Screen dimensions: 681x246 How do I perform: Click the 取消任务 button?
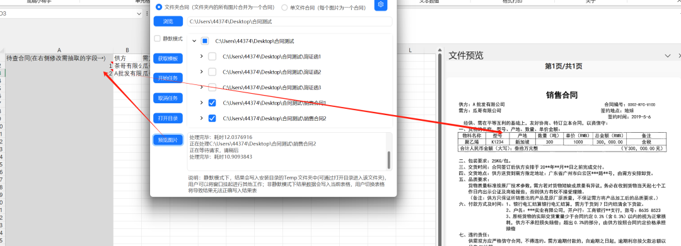click(x=168, y=98)
